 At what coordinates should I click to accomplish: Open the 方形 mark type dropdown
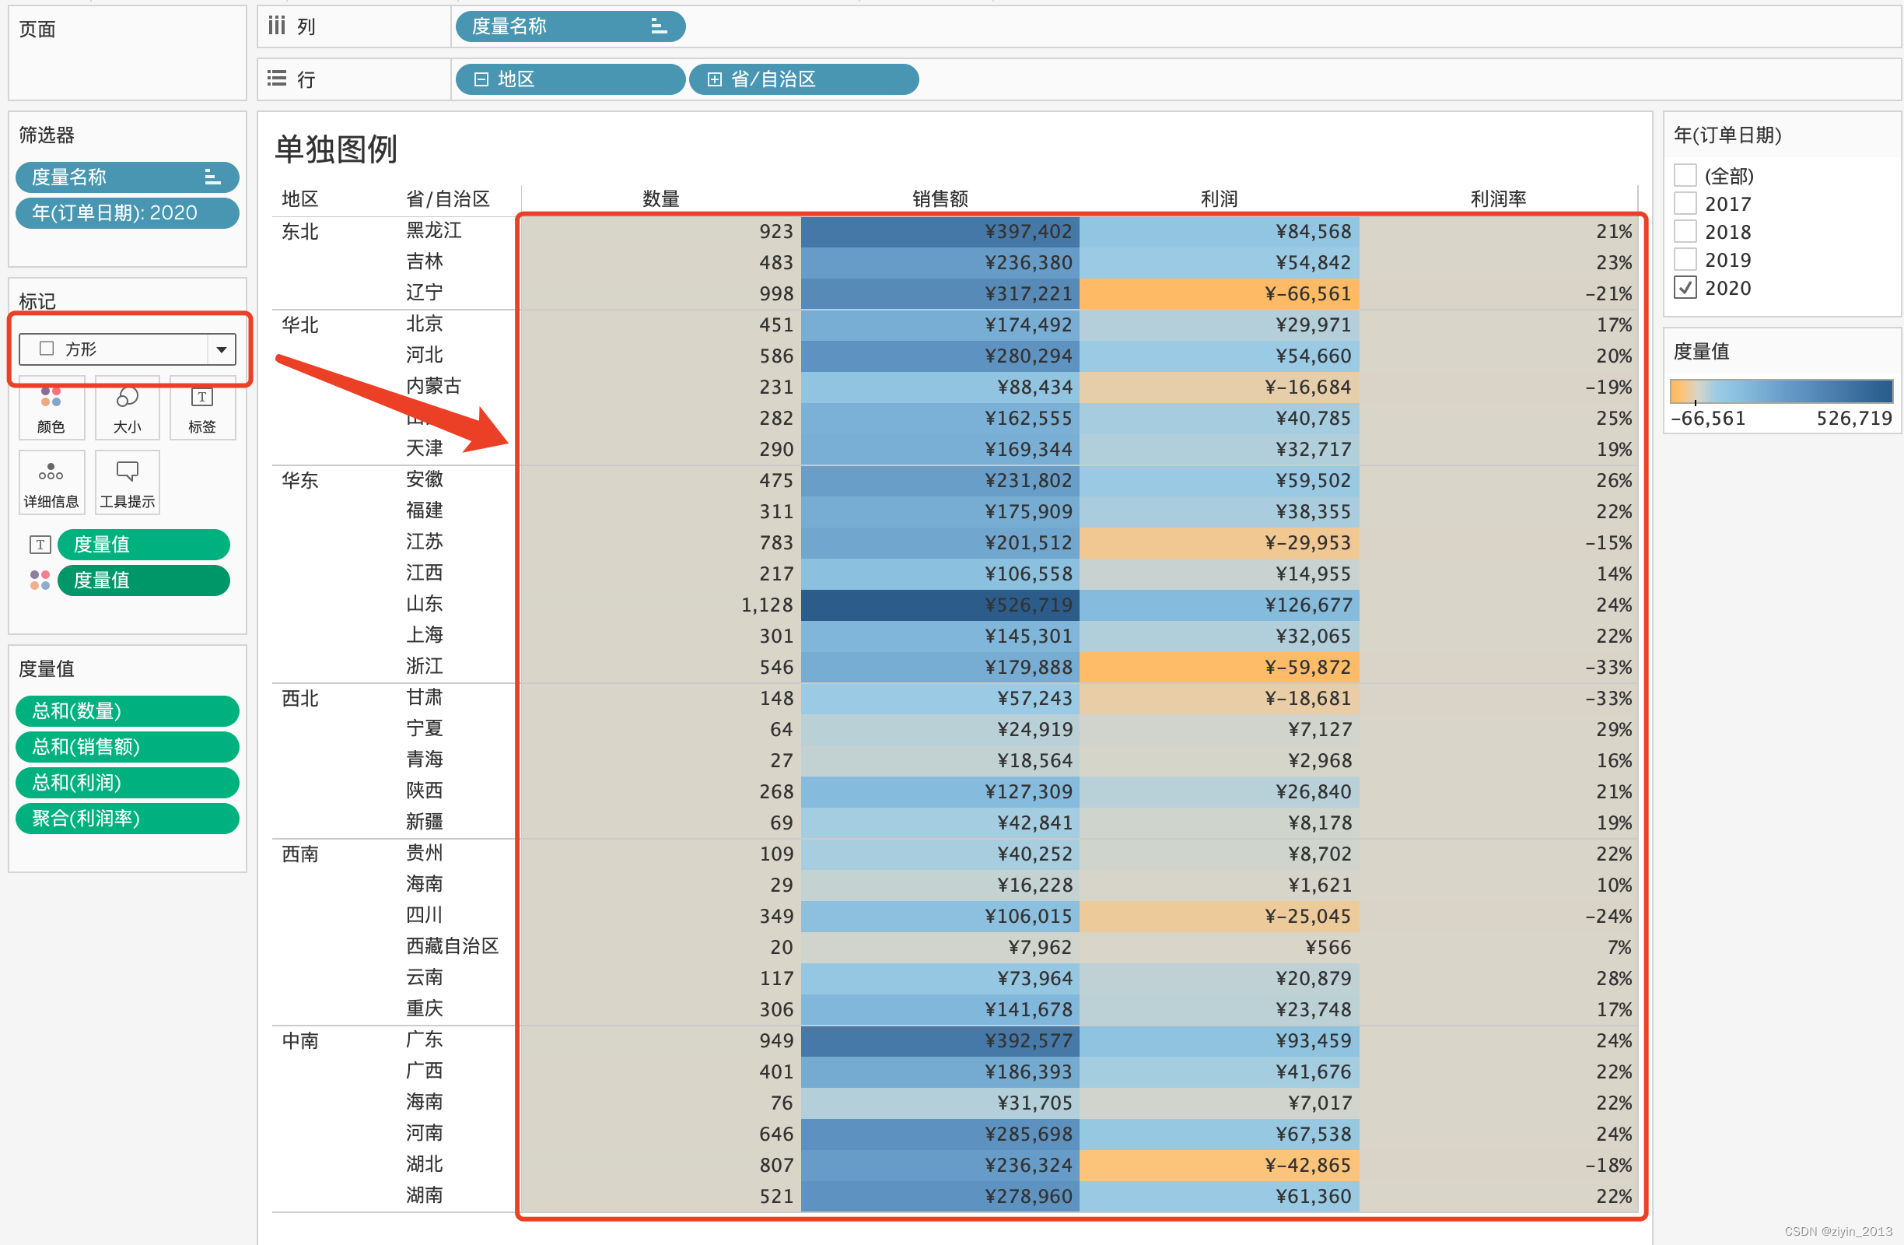(221, 349)
